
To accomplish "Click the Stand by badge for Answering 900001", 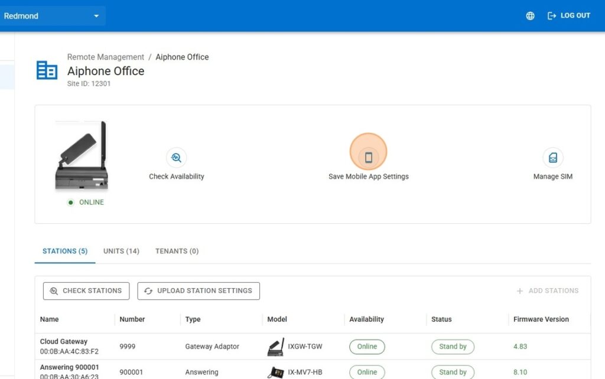I will 453,373.
